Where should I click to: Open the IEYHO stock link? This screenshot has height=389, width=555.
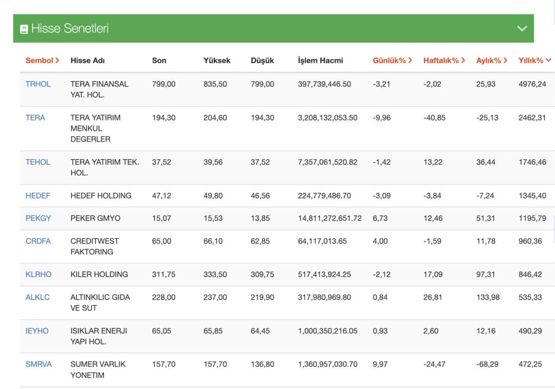click(37, 331)
